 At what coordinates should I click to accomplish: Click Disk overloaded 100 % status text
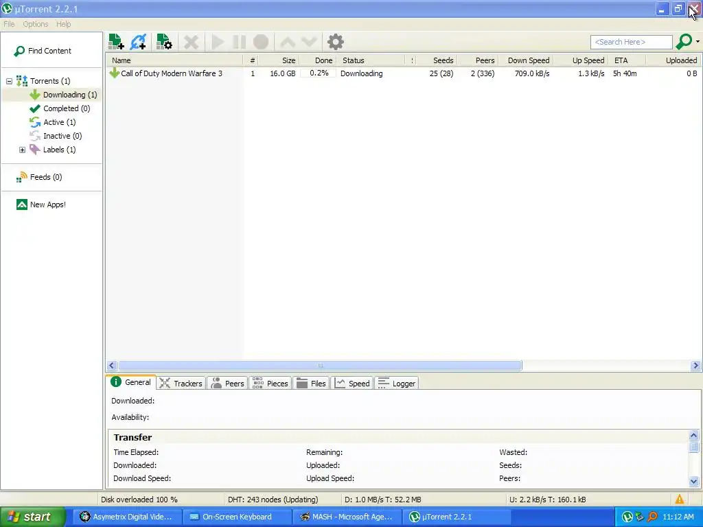(x=139, y=500)
